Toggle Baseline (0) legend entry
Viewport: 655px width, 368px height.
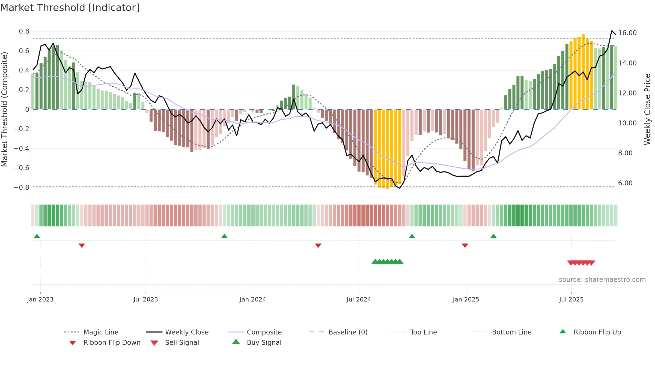tap(338, 332)
